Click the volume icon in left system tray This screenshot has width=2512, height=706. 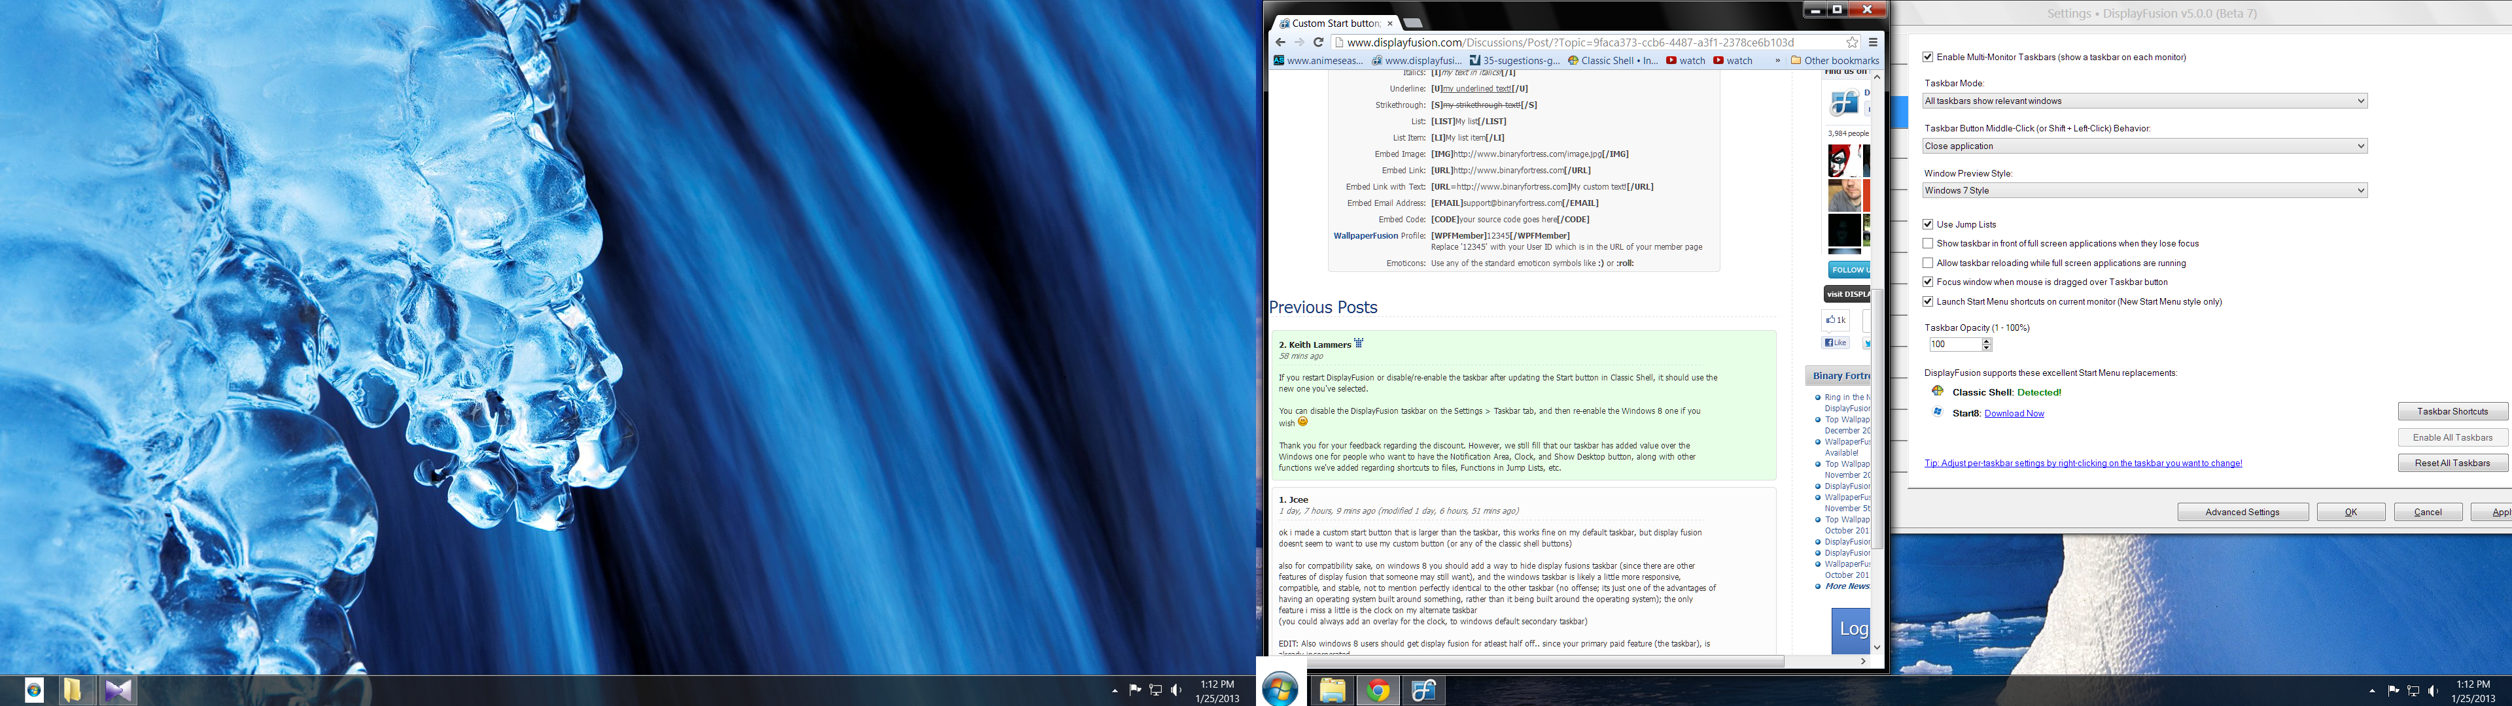coord(1176,690)
